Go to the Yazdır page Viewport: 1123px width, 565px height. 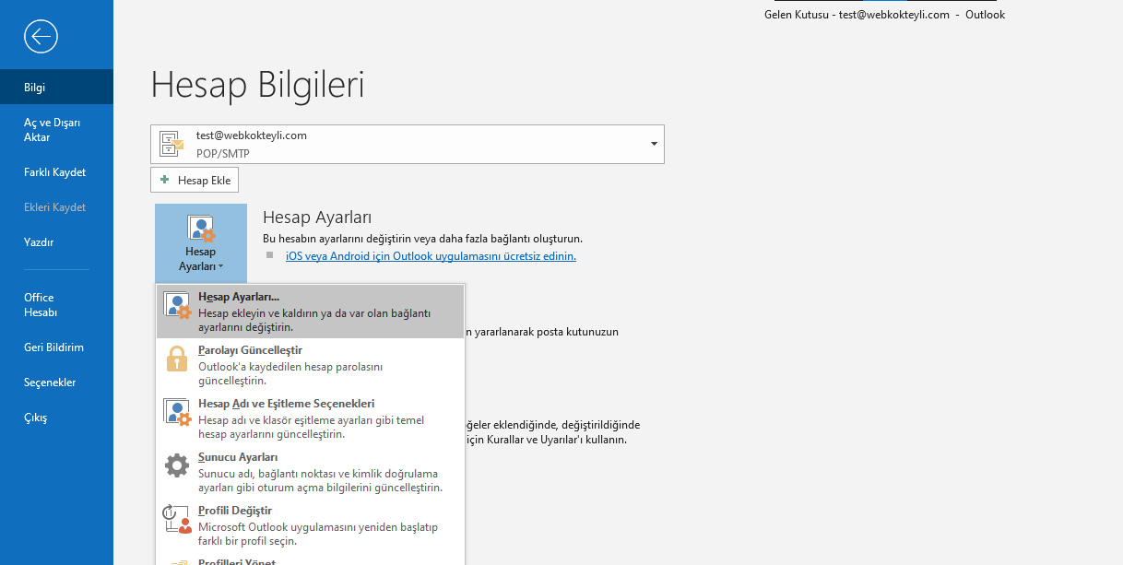tap(56, 242)
